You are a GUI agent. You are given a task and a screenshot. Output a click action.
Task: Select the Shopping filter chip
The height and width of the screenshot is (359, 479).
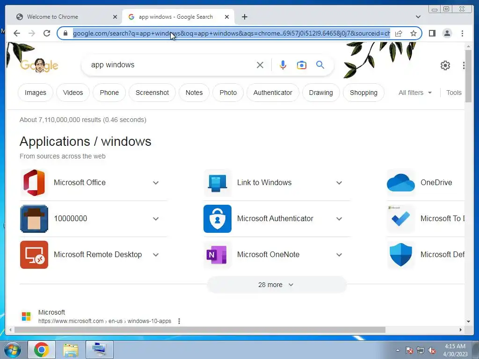pyautogui.click(x=363, y=93)
